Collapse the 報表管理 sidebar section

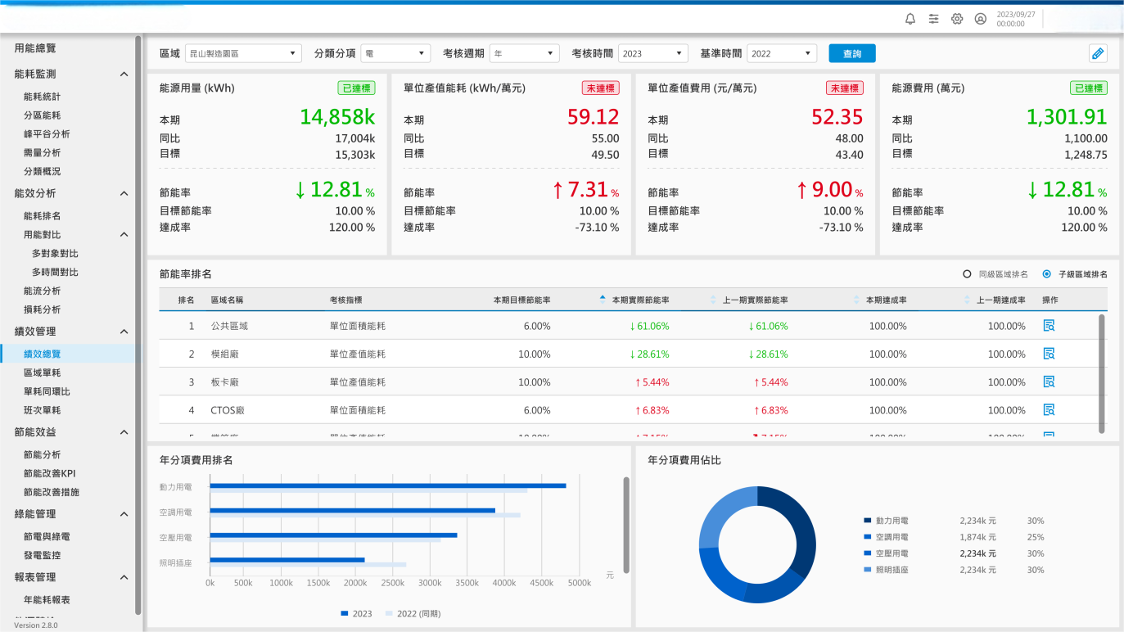coord(124,577)
